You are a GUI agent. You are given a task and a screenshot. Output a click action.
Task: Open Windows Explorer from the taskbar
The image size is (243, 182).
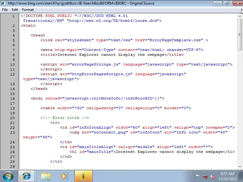46,176
